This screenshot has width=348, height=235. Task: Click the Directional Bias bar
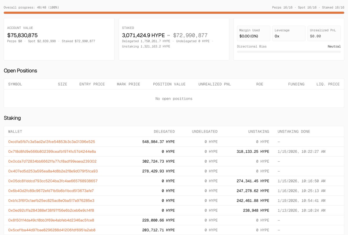(289, 52)
